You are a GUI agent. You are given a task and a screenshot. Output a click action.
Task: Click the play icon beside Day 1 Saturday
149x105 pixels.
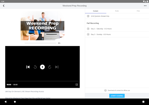[x=88, y=29]
